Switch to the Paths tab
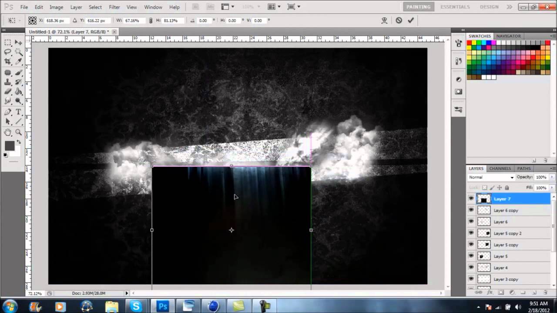 pos(524,168)
